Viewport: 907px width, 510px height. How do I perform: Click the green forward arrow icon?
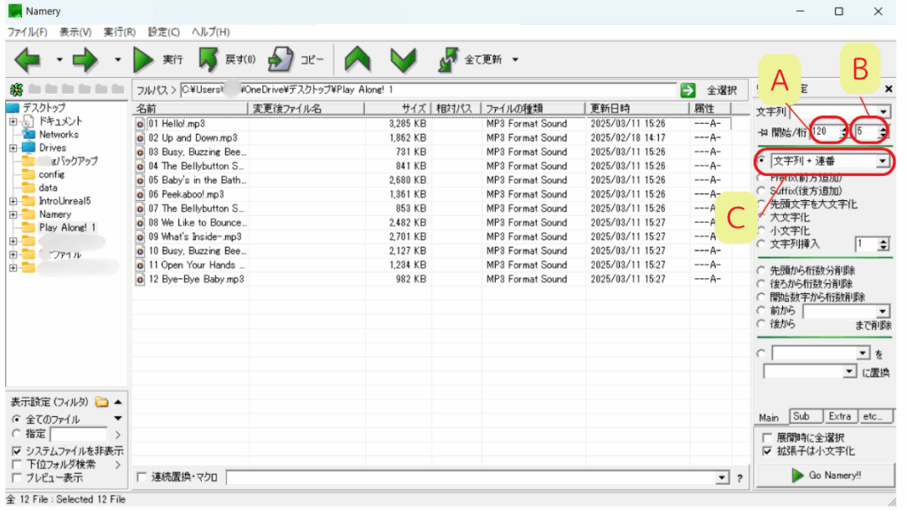[84, 60]
